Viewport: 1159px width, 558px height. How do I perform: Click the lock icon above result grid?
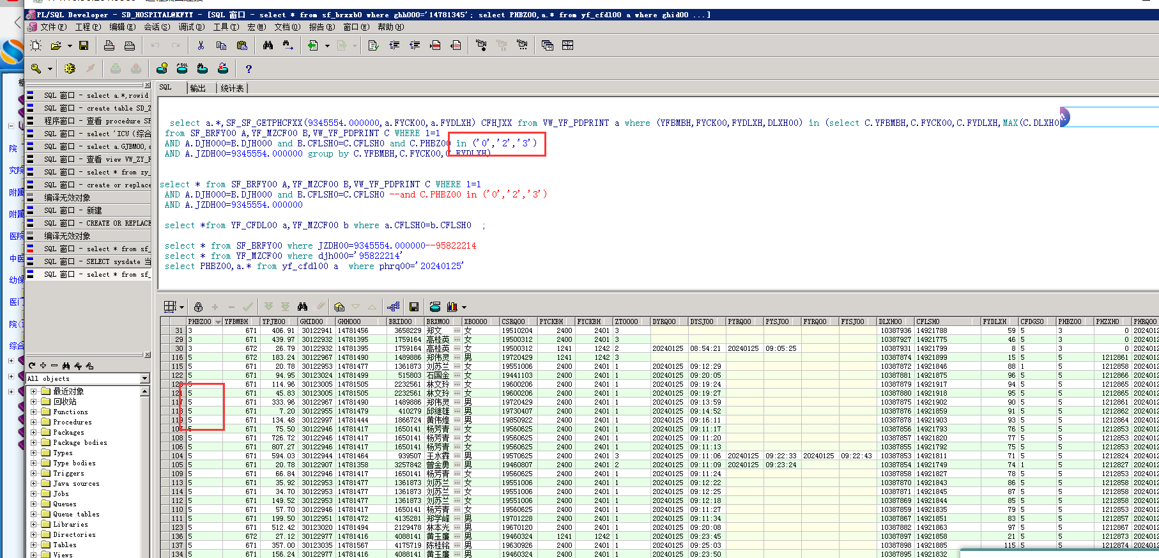tap(198, 307)
